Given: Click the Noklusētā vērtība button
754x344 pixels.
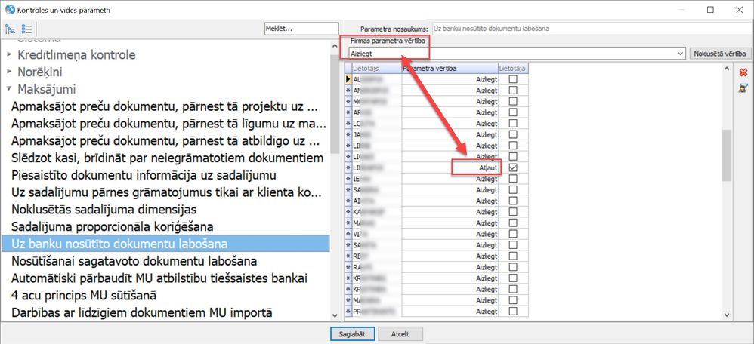Looking at the screenshot, I should point(720,54).
